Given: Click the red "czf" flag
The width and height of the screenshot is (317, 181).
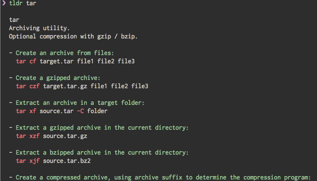Looking at the screenshot, I should [34, 86].
